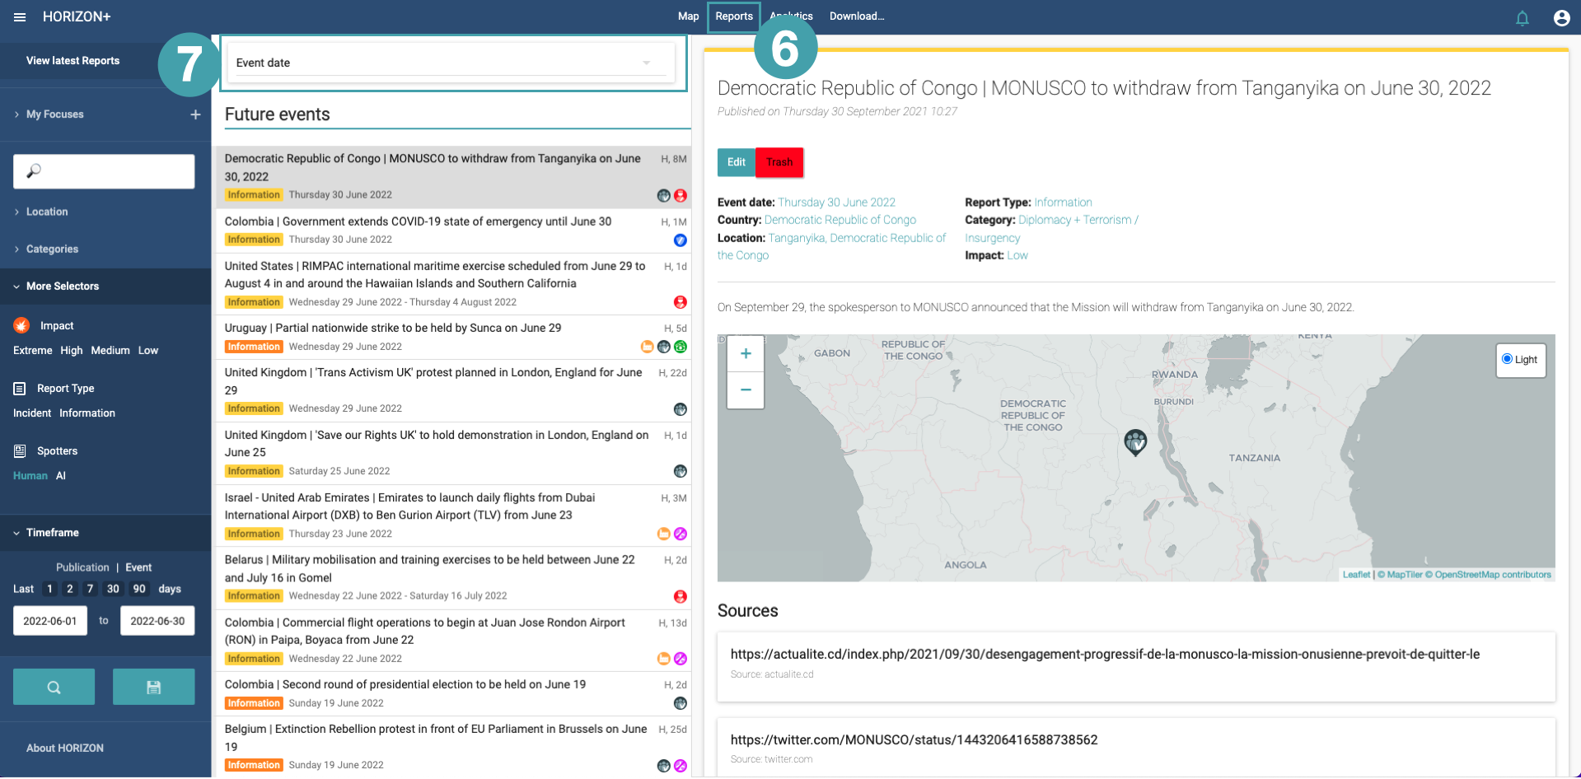
Task: Zoom out on the map
Action: click(745, 390)
